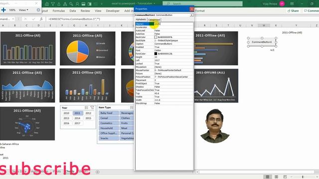Open Magnifier settings gear
The image size is (319, 179).
point(38,10)
